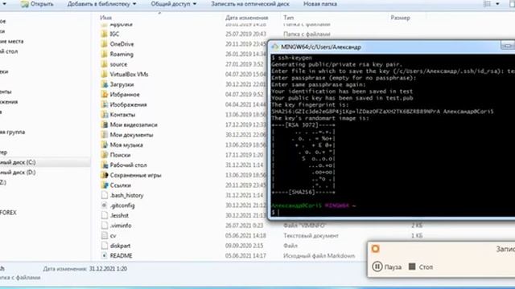Image resolution: width=515 pixels, height=289 pixels.
Task: Sort by the Размер column header
Action: pos(400,18)
